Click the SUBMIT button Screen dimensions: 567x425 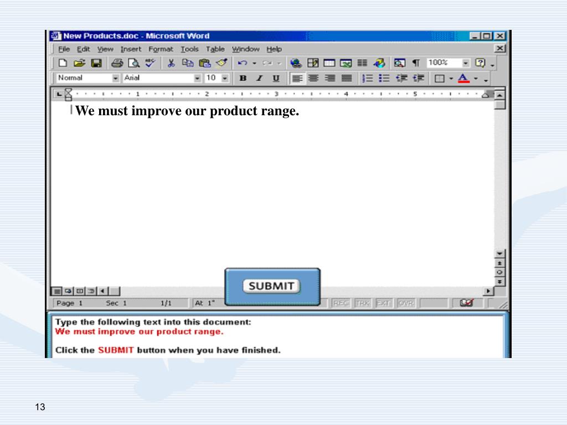coord(271,286)
